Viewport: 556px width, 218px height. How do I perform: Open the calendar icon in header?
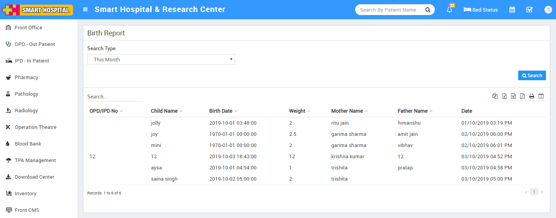pos(512,10)
